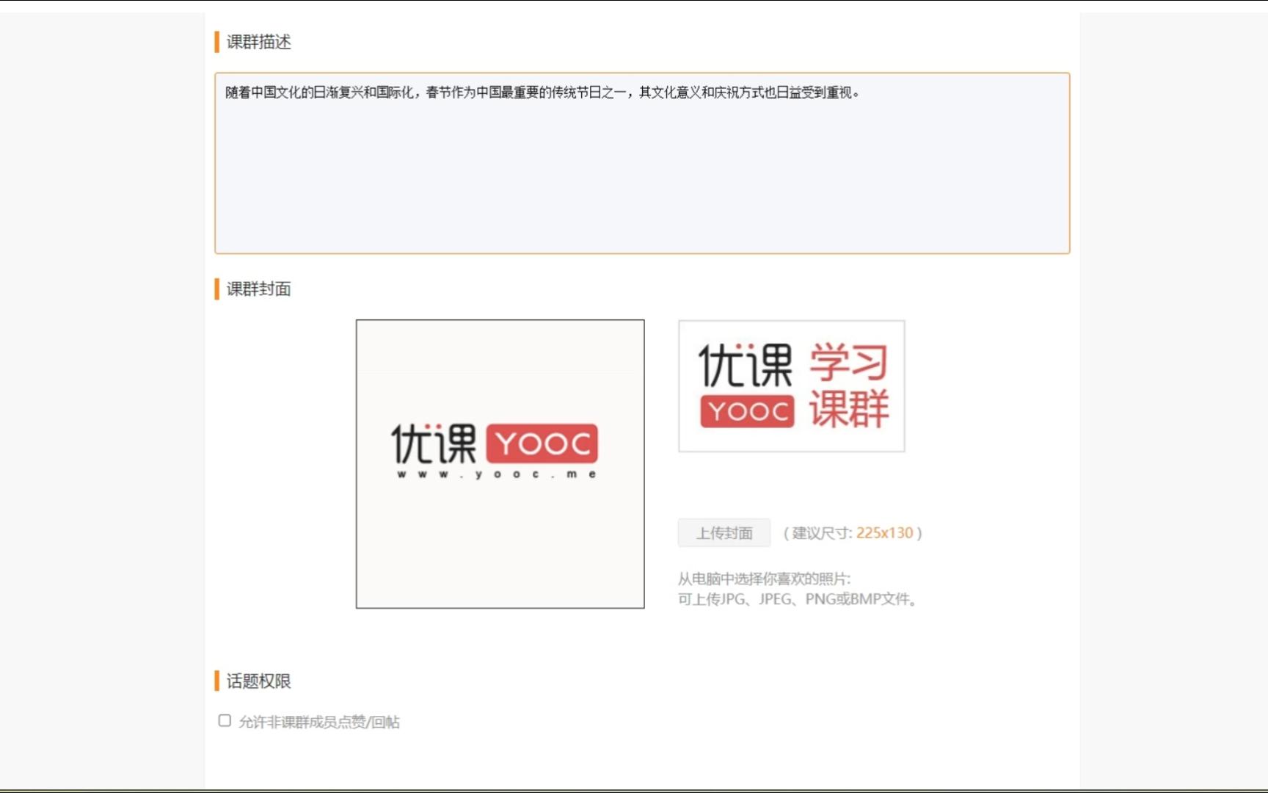This screenshot has width=1268, height=793.
Task: Click the 允许非课群成员点赞/回帖 label text
Action: tap(319, 722)
